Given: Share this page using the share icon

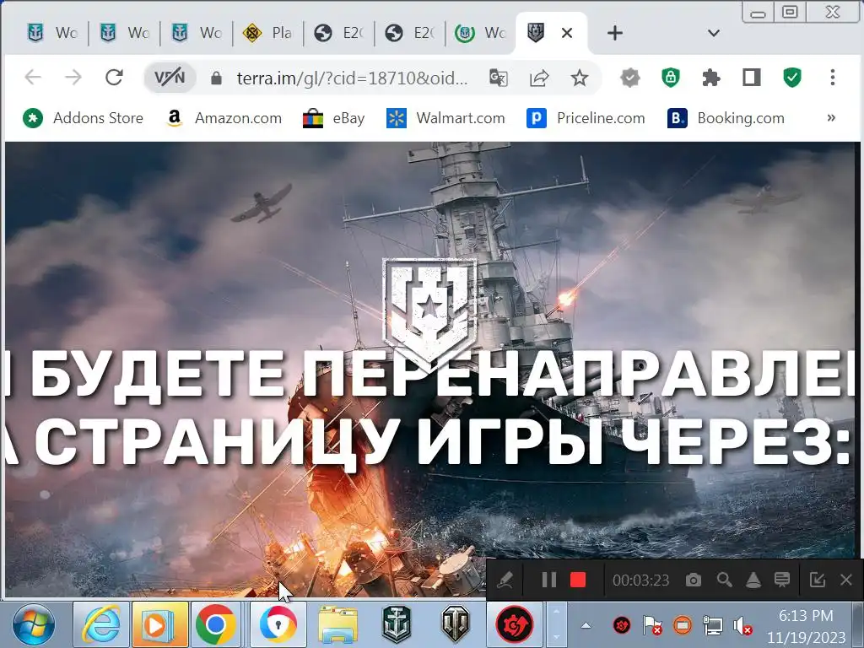Looking at the screenshot, I should pos(539,78).
